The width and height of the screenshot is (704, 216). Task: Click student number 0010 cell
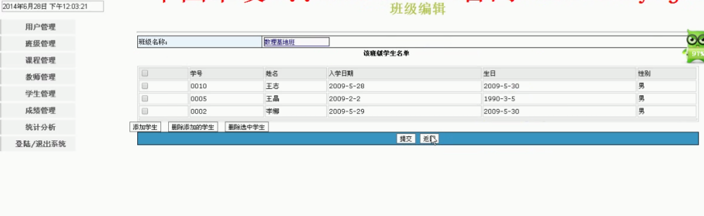(227, 86)
